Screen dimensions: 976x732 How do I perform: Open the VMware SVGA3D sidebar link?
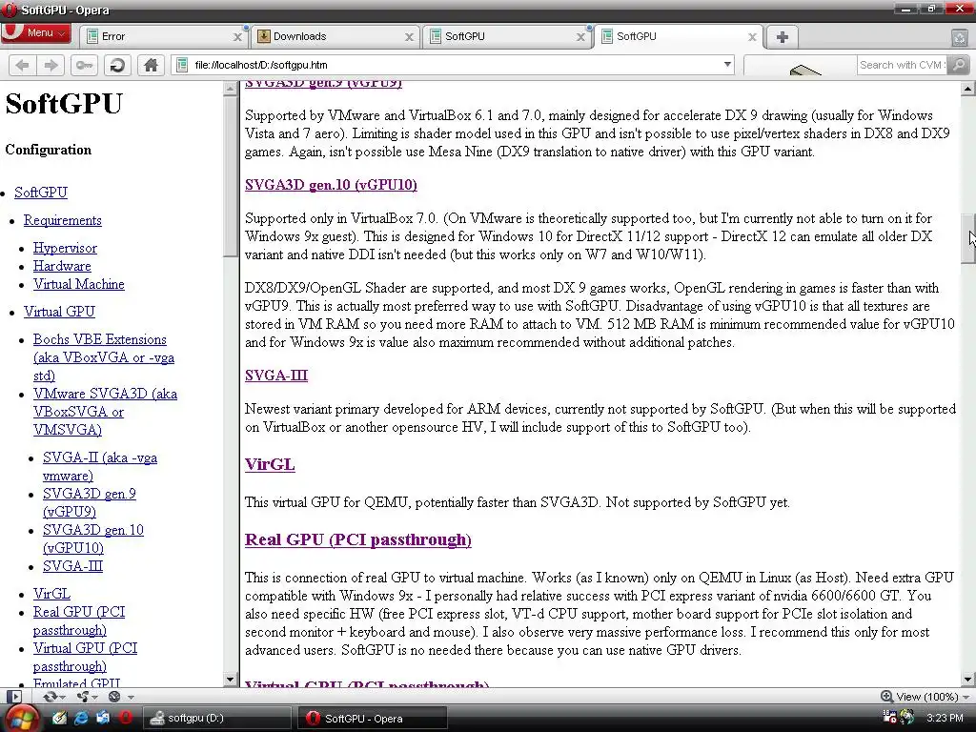pos(105,412)
